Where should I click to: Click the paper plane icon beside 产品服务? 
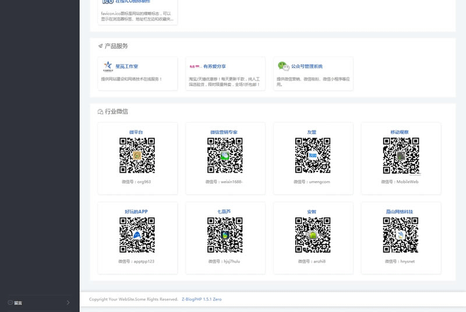pyautogui.click(x=100, y=46)
